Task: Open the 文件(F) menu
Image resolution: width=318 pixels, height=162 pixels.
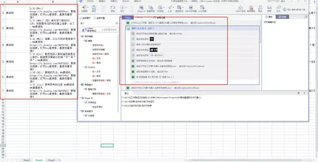Action: [90, 1]
